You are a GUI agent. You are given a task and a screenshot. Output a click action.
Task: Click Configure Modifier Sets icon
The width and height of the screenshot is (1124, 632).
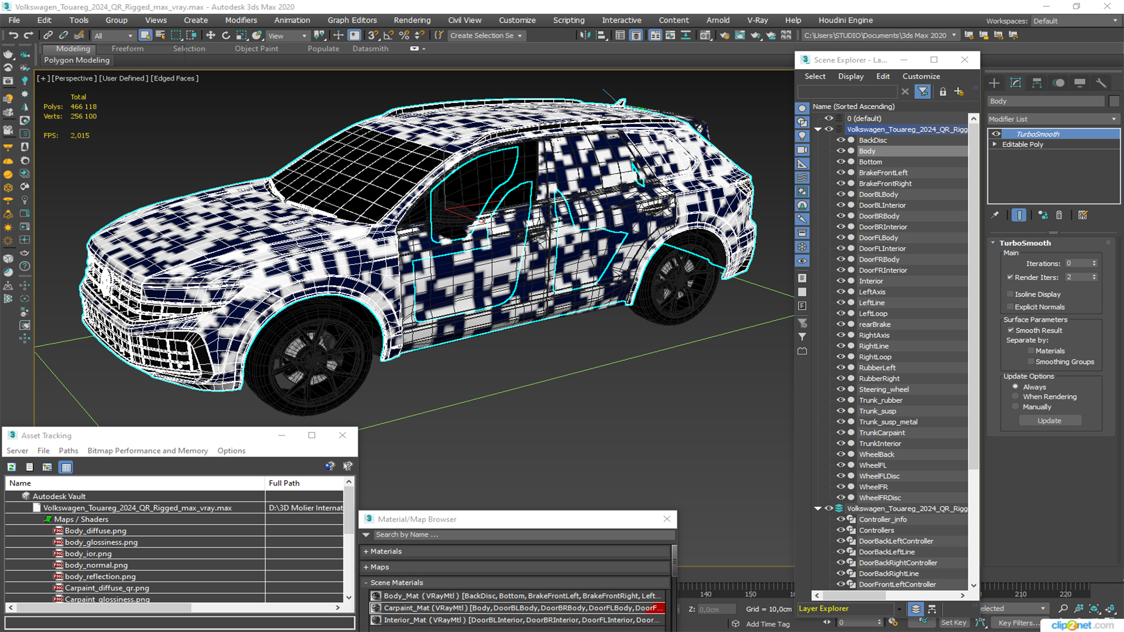click(1083, 215)
